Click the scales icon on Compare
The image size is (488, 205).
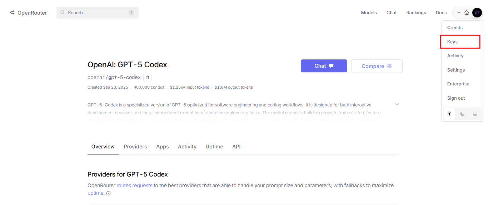pyautogui.click(x=389, y=66)
